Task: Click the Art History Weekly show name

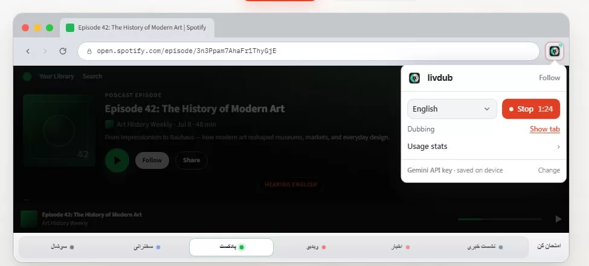Action: (x=144, y=124)
